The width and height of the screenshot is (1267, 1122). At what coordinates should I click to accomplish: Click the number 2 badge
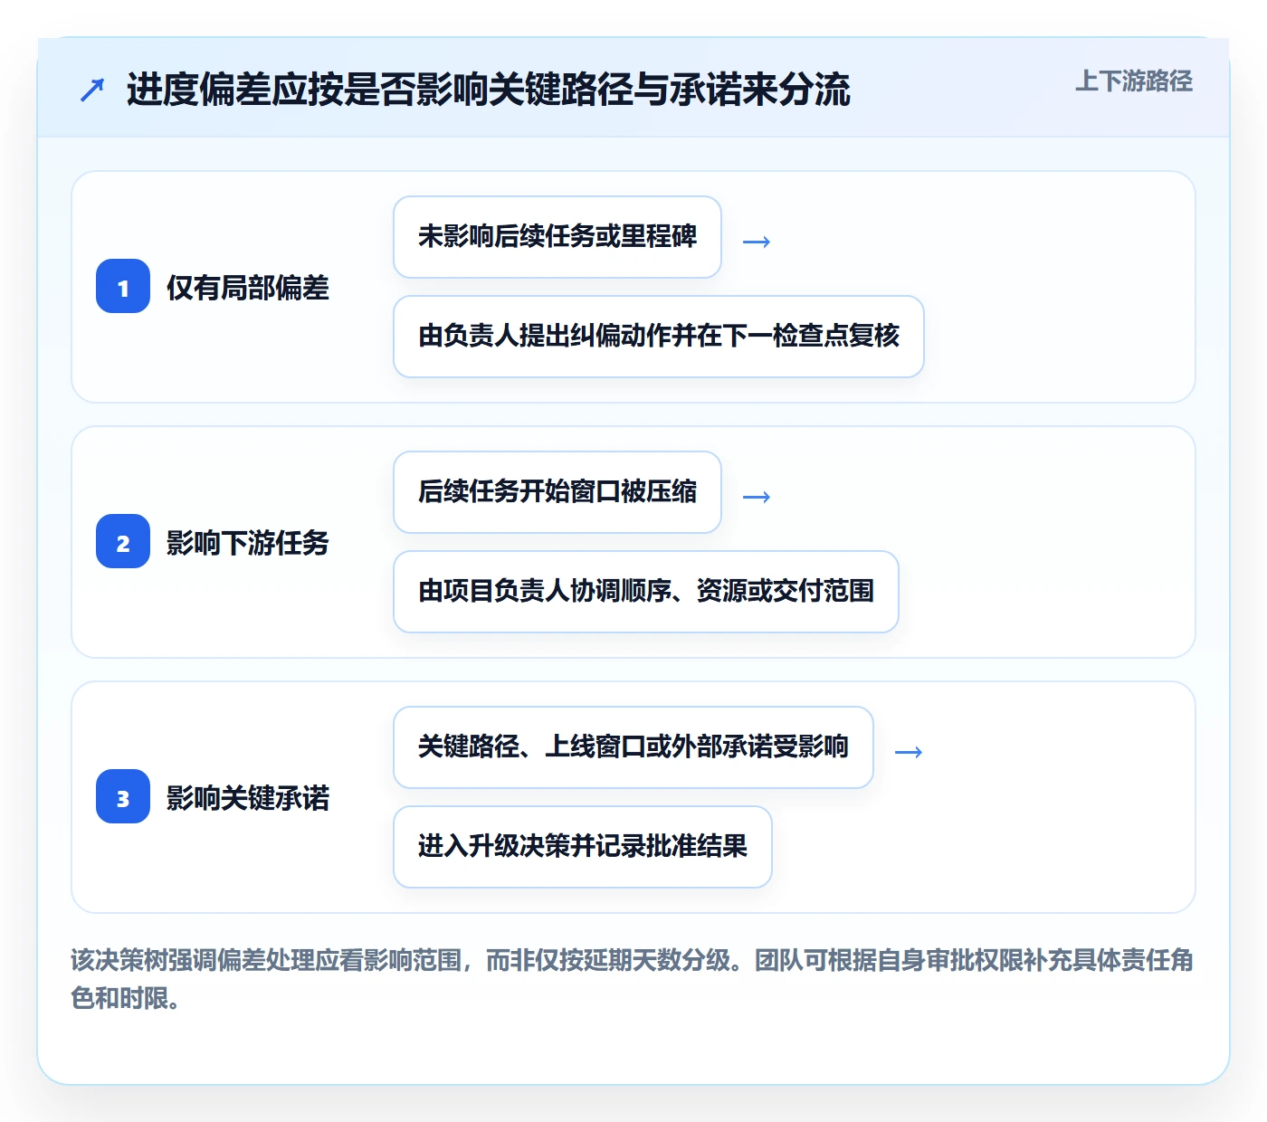123,541
